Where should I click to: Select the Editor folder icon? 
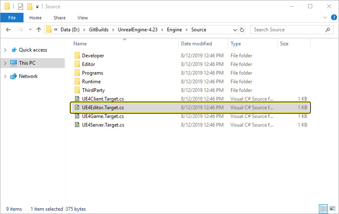[x=77, y=64]
